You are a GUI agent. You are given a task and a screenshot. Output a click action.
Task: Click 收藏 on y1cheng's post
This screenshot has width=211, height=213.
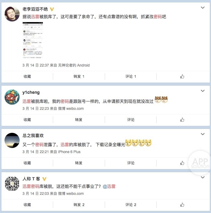point(27,120)
